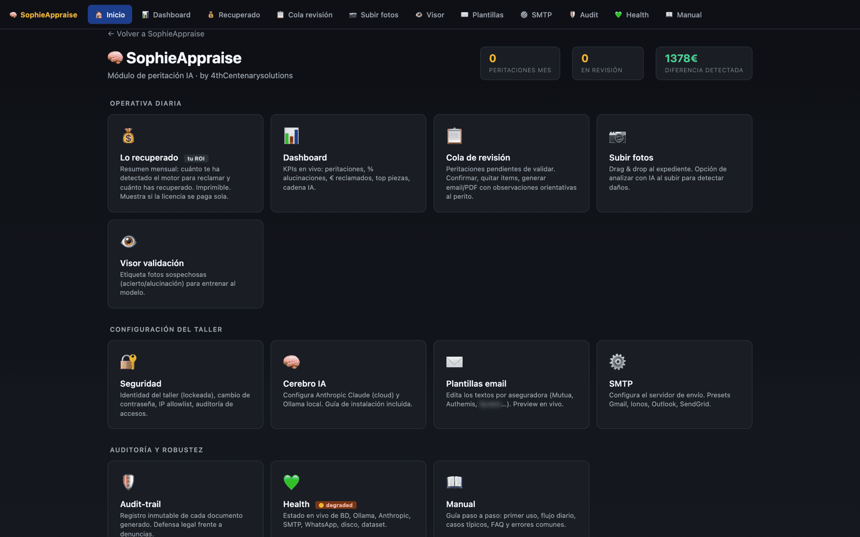Click the AUDITORÍA Y ROBUSTEZ heading
Screen dimensions: 860x537
(156, 450)
